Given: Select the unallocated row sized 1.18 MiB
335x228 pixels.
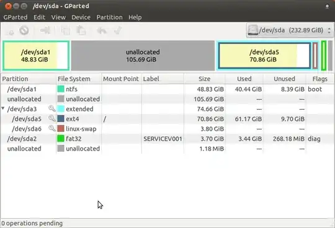Looking at the screenshot, I should [167, 149].
